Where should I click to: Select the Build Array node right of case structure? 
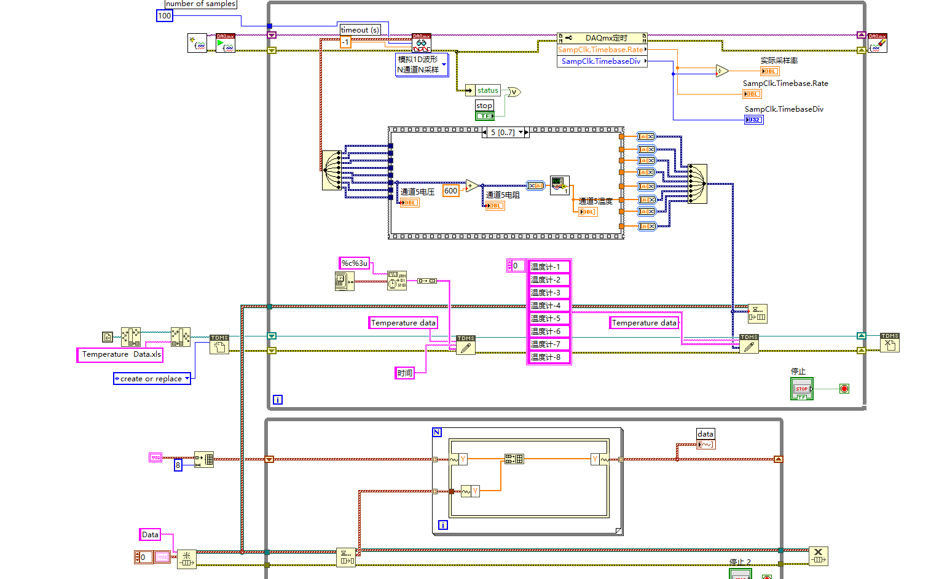tap(697, 184)
